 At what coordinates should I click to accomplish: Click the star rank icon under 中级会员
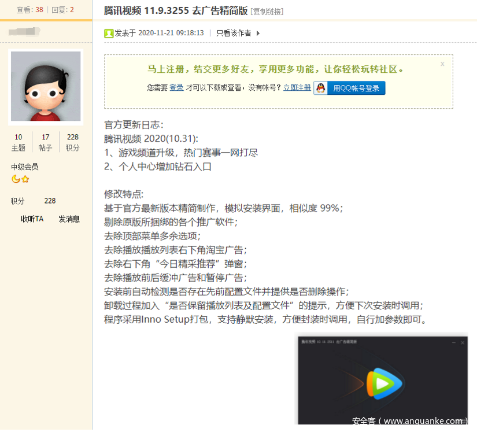[25, 179]
